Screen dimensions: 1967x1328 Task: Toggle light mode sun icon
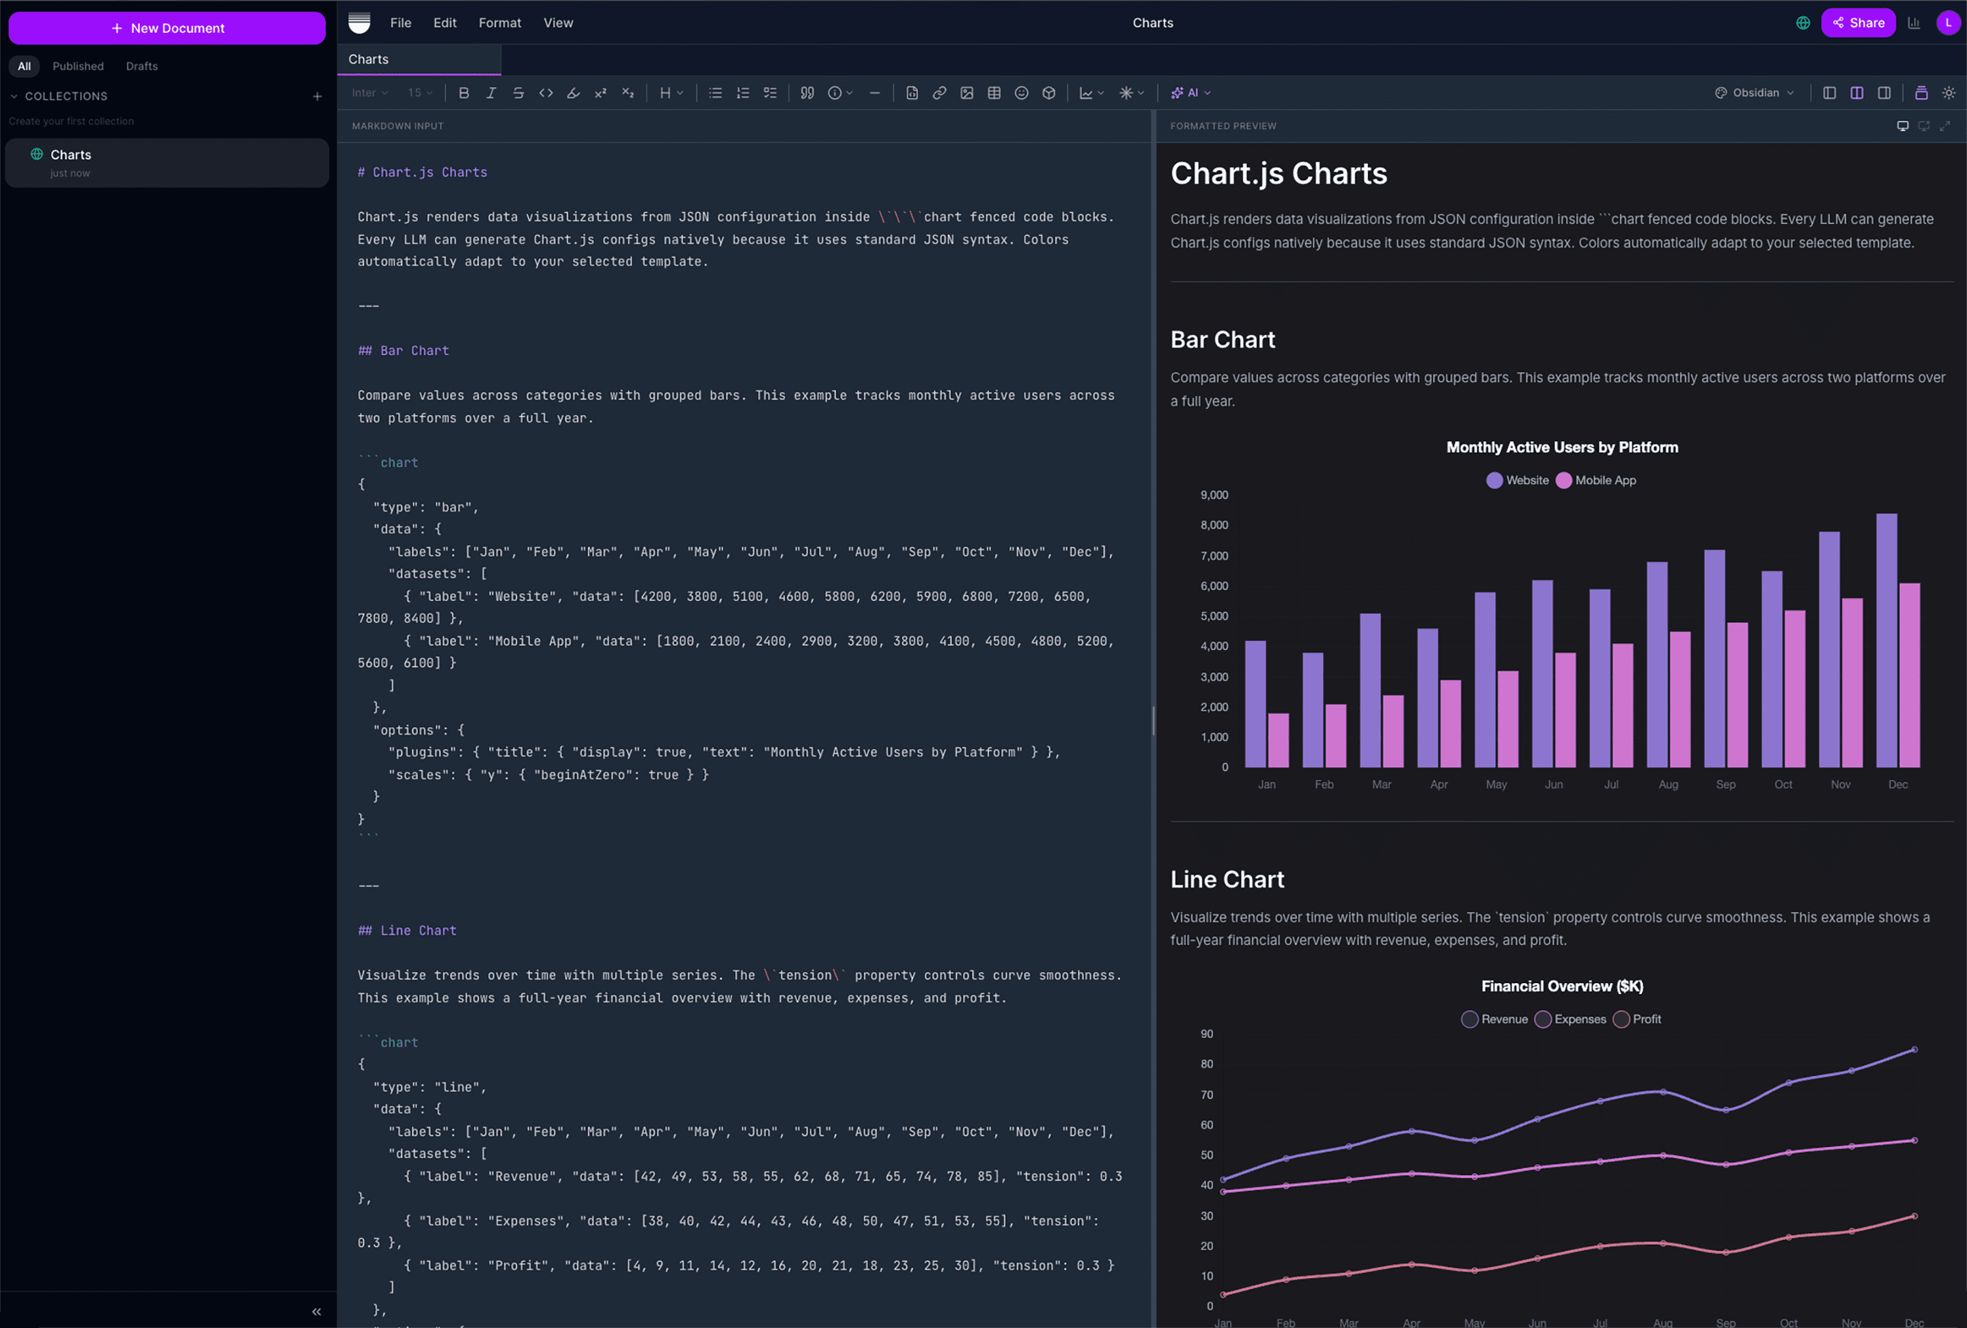[1949, 93]
